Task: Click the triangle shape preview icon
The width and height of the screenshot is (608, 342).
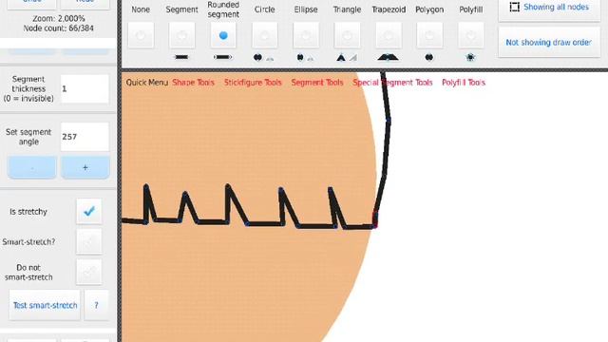Action: 341,58
